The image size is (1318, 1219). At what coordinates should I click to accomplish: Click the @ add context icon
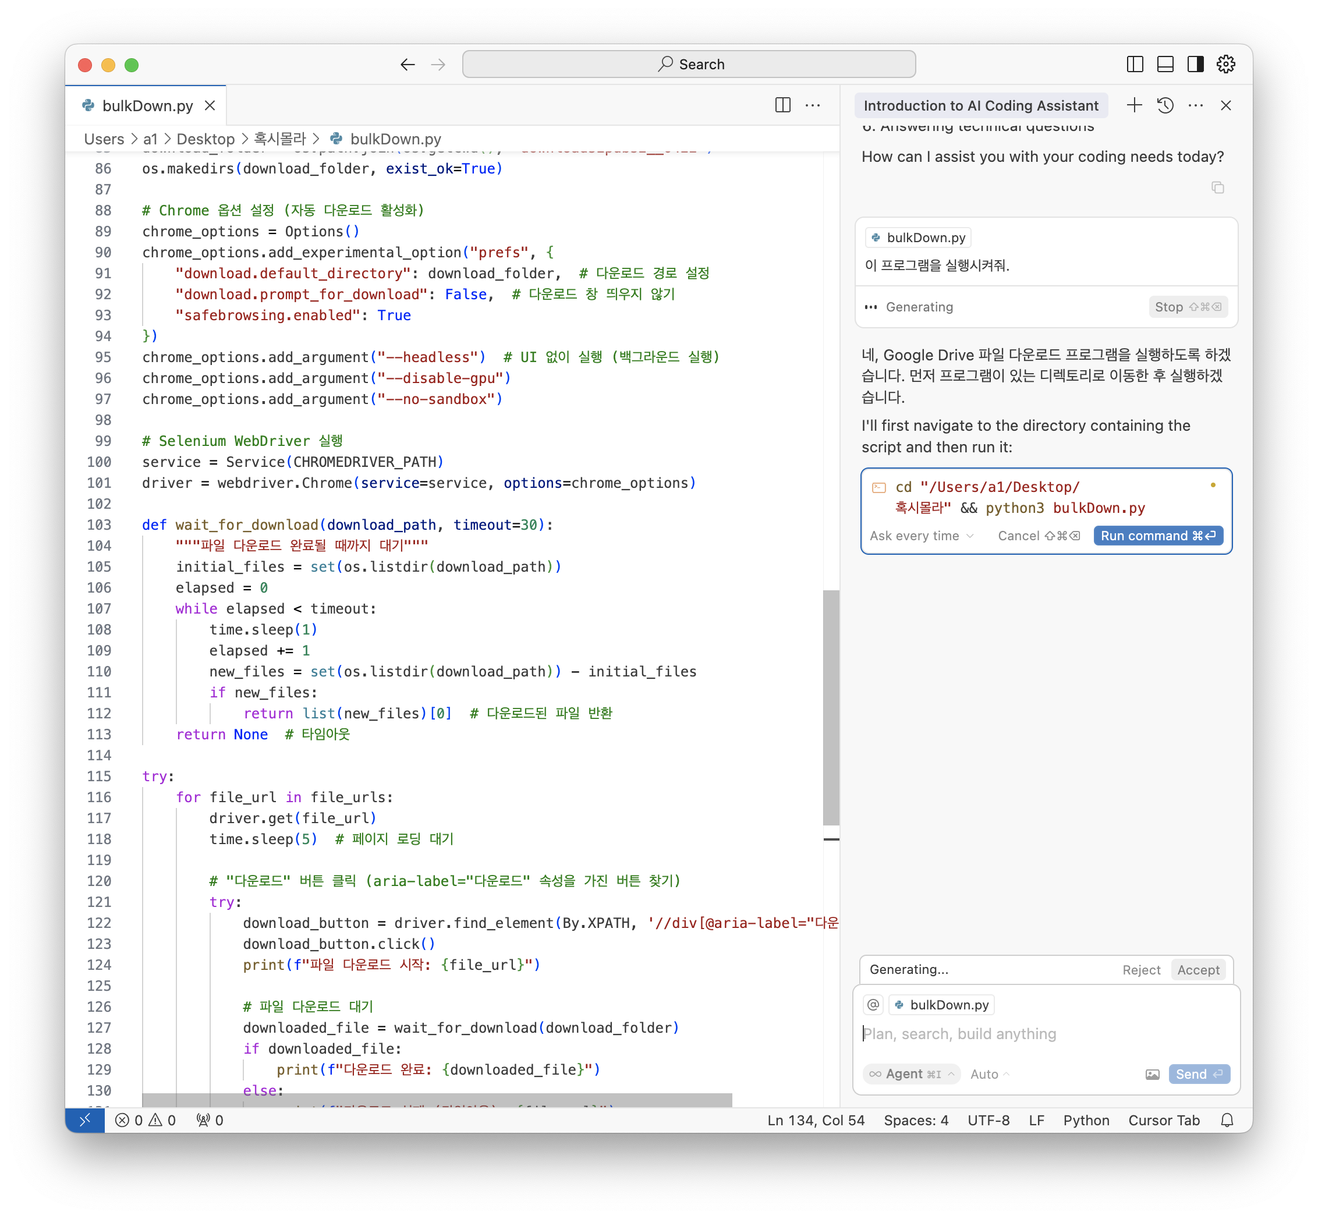click(x=873, y=1005)
